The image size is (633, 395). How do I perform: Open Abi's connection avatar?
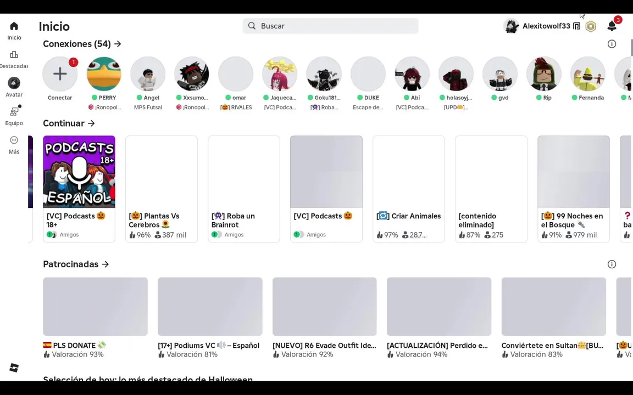point(412,74)
